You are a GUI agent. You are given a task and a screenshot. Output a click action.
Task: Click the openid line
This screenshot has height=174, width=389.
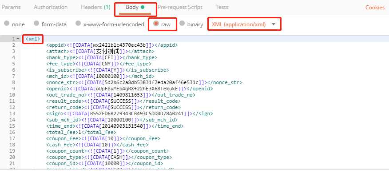130,89
